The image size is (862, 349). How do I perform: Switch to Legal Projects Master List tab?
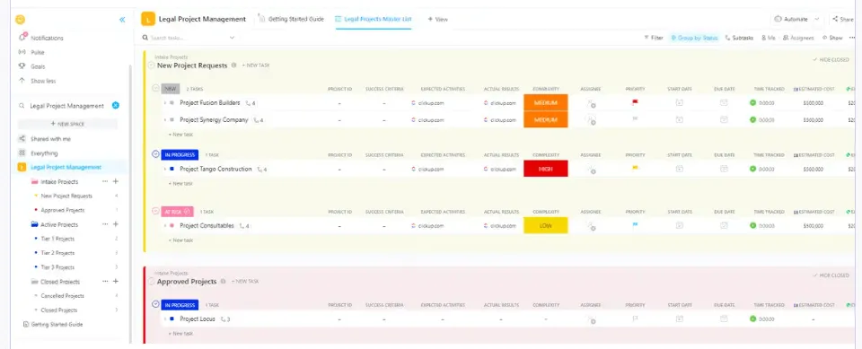click(x=374, y=19)
